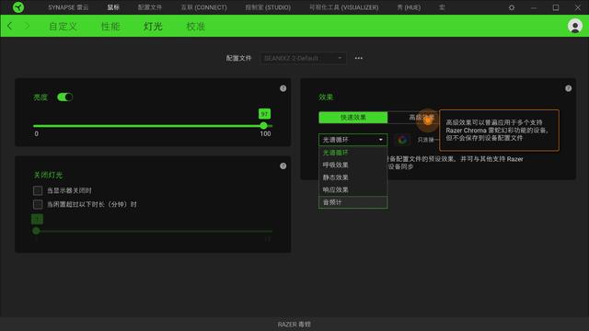This screenshot has width=589, height=331.
Task: Open the SYNAPSE 雷云 top menu
Action: point(68,7)
